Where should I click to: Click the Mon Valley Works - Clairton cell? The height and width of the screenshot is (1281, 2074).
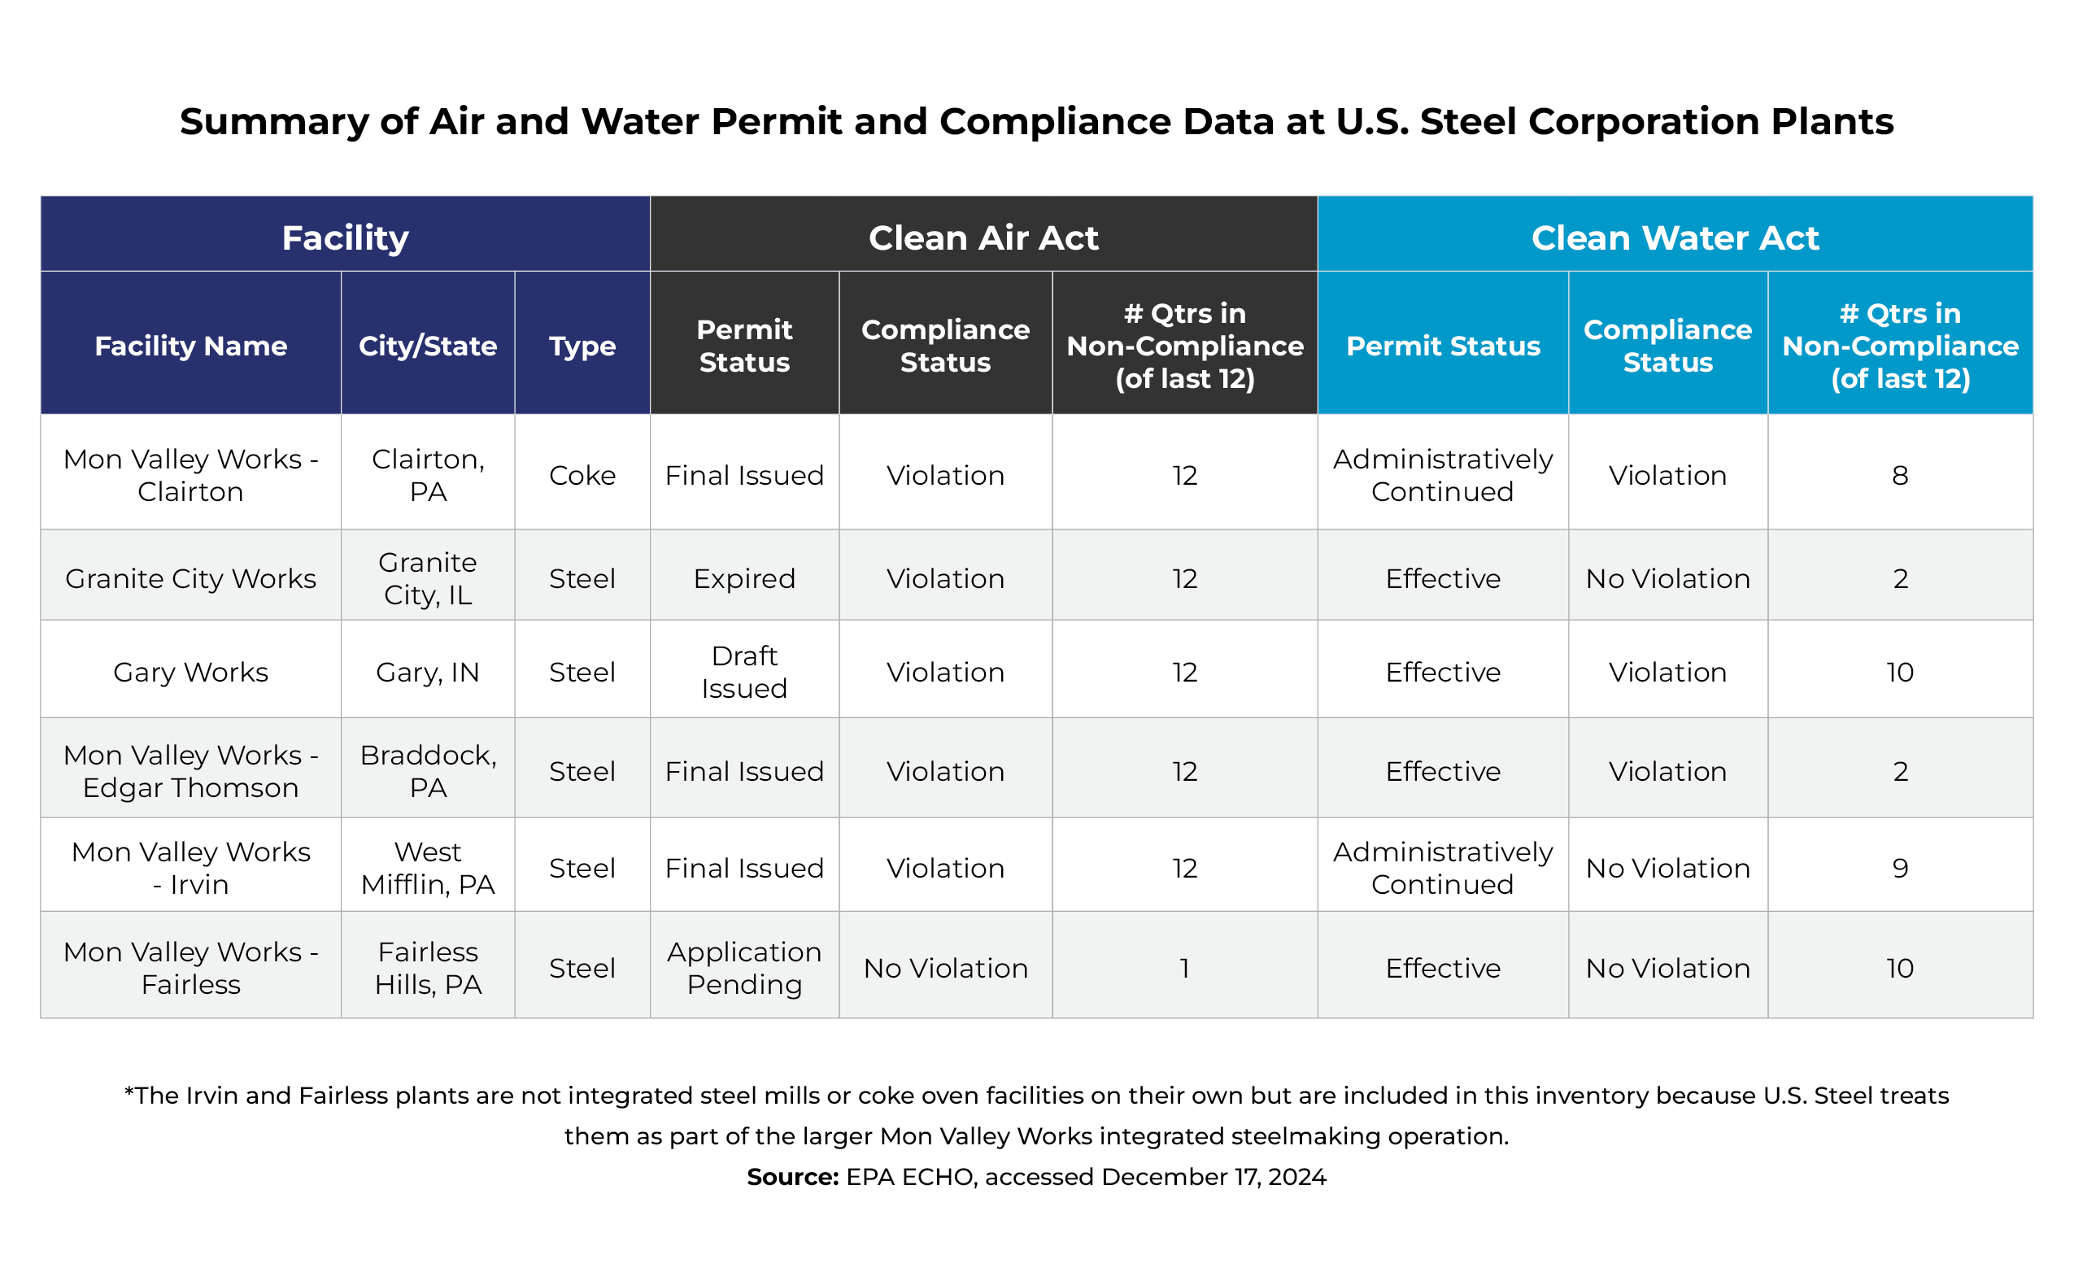190,474
